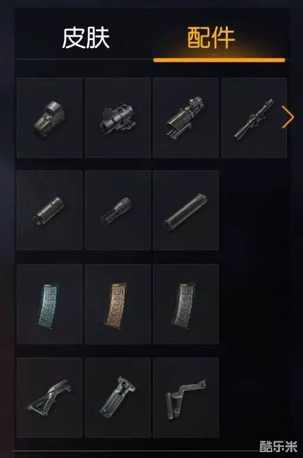Equip the vertical foregrip
The width and height of the screenshot is (303, 458).
(117, 397)
